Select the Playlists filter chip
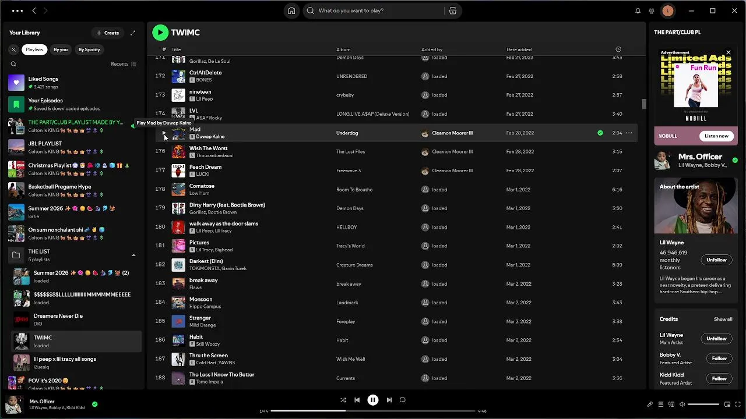The width and height of the screenshot is (746, 419). pyautogui.click(x=34, y=49)
